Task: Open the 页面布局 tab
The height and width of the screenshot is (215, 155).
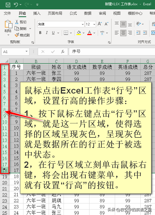Action: [x=55, y=13]
